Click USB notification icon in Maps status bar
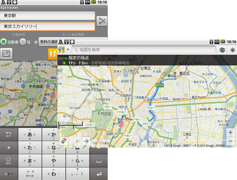 [x=66, y=42]
